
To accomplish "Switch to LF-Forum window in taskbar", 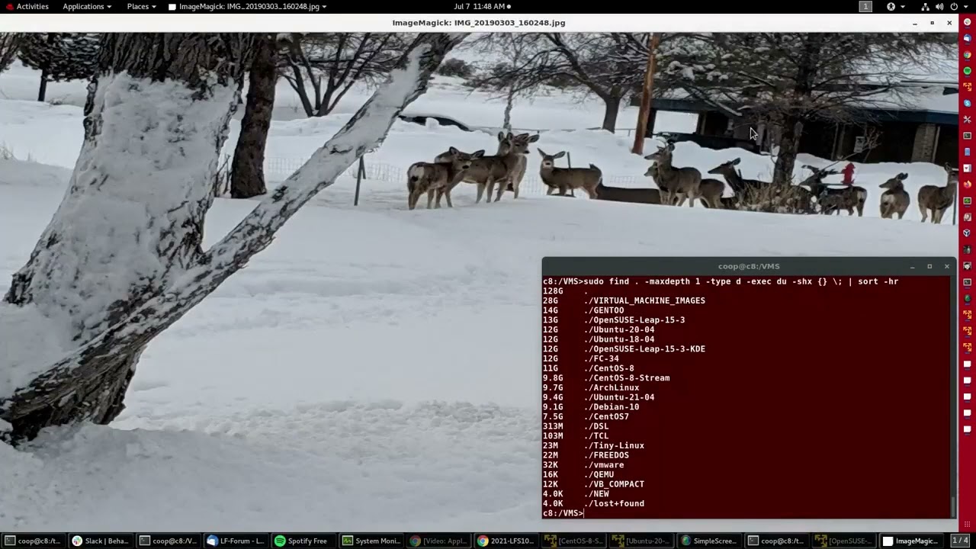I will point(236,541).
